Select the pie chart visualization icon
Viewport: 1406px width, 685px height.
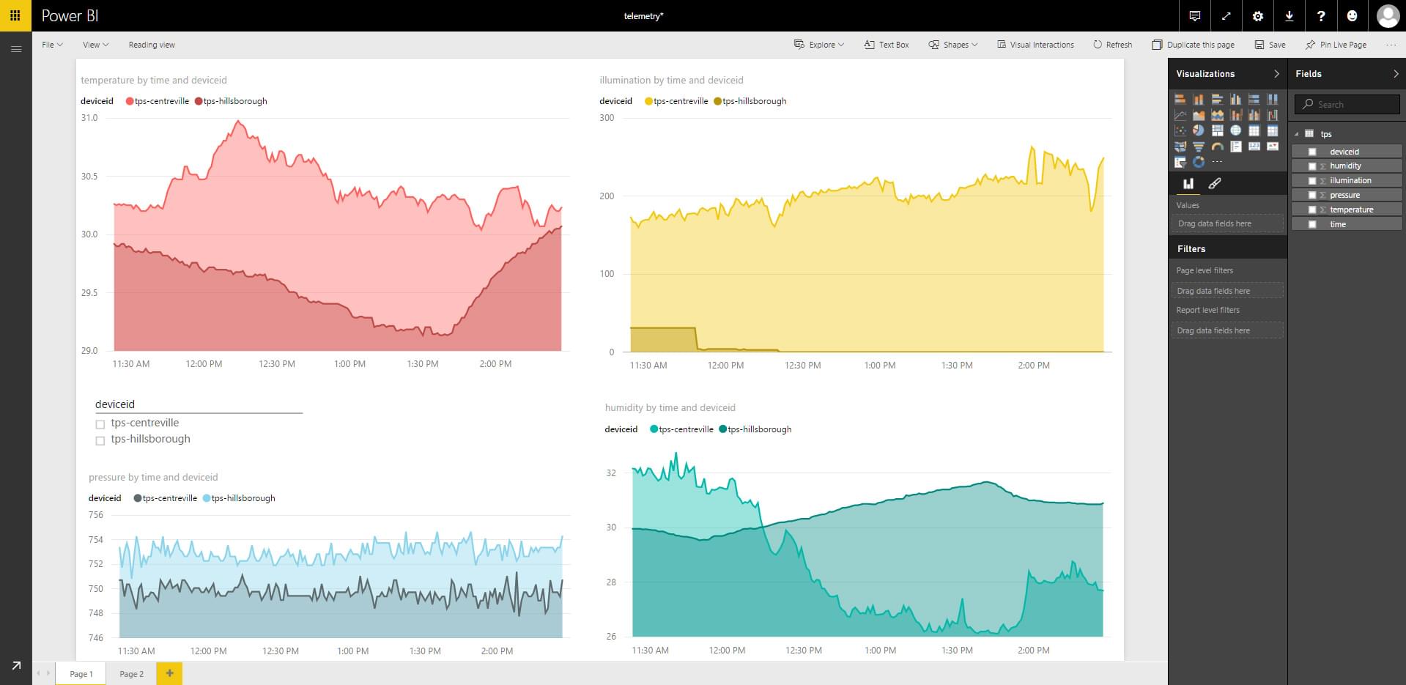1199,130
